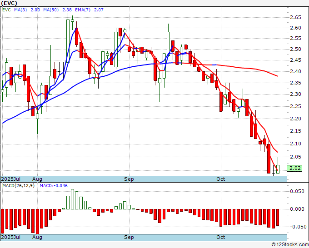Click the 2025Jul label on price chart axis

[x=10, y=179]
